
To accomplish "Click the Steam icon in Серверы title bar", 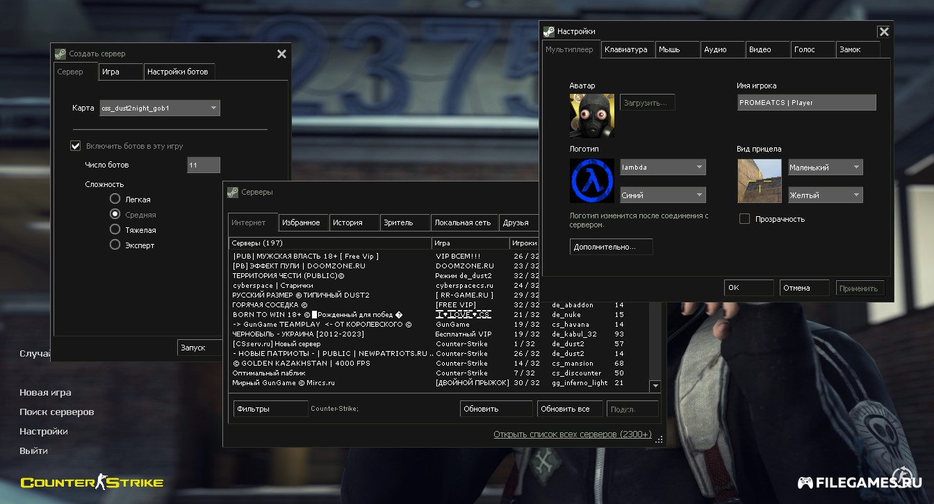I will point(232,192).
